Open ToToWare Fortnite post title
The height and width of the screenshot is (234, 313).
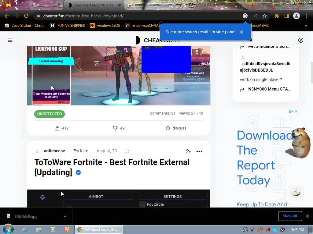click(112, 167)
